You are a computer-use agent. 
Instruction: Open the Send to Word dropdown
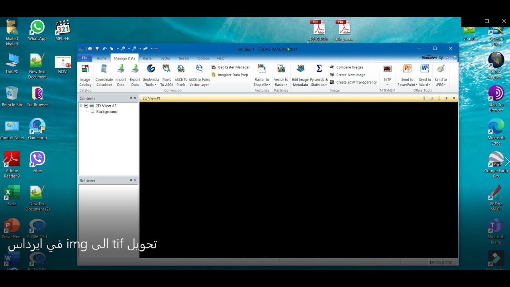pos(425,75)
